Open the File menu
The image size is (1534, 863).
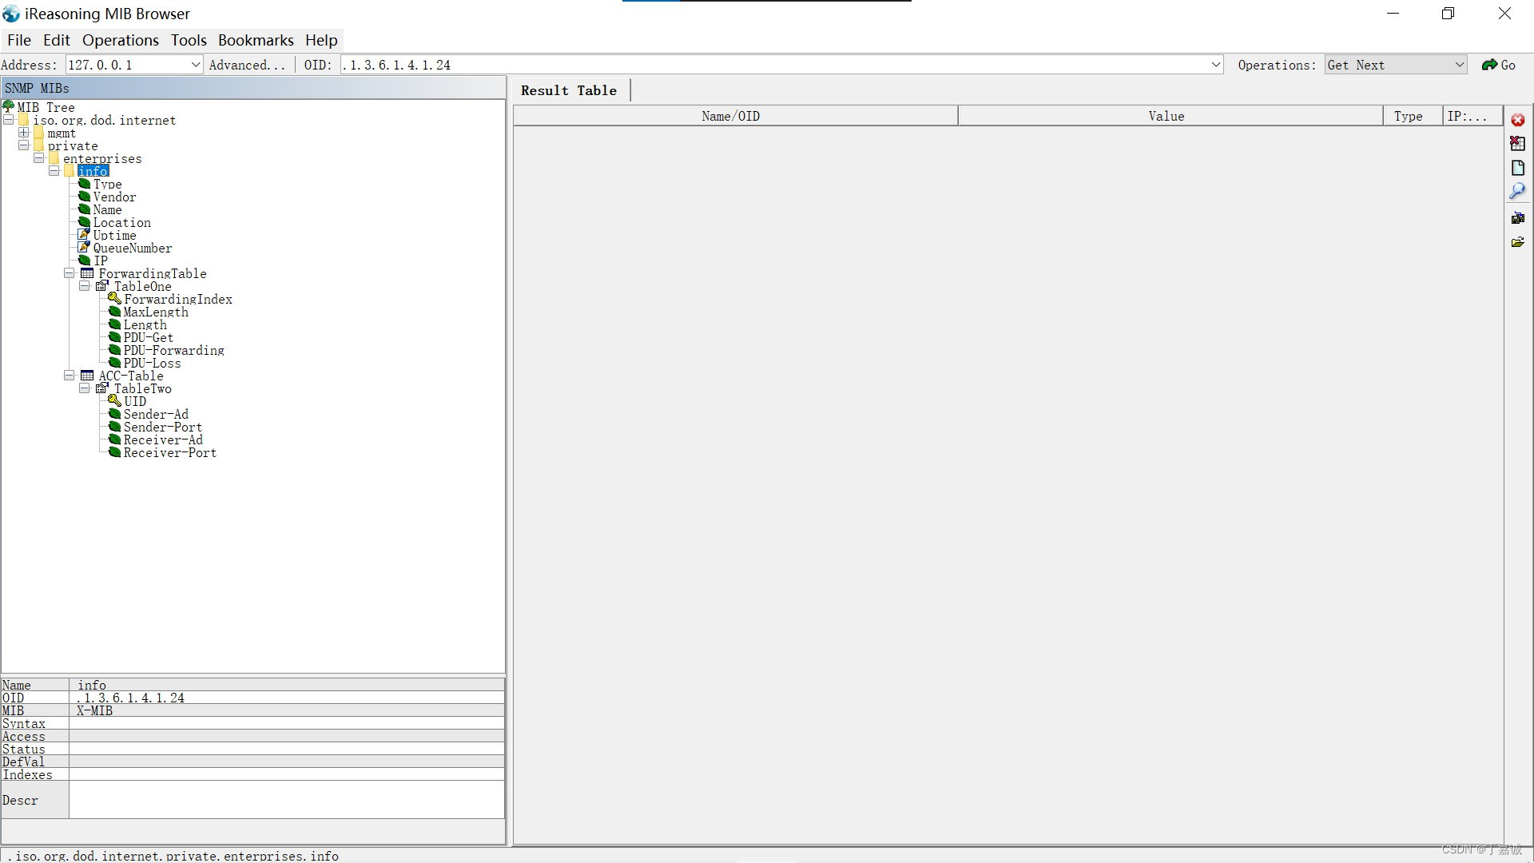[x=19, y=40]
